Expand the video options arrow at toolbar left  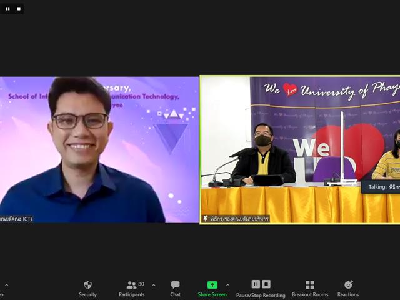pos(7,285)
